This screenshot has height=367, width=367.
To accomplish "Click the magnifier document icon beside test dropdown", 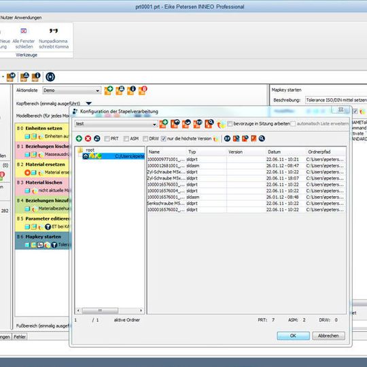I will (x=209, y=124).
